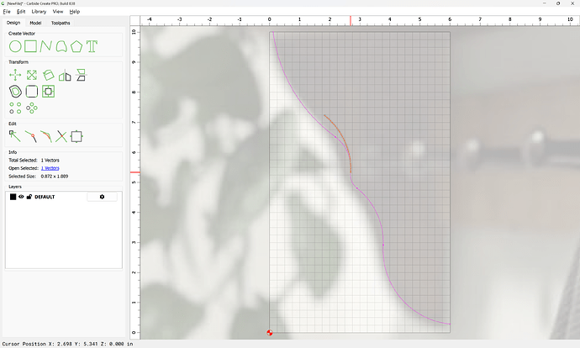Image resolution: width=580 pixels, height=348 pixels.
Task: Open DEFAULT layer settings gear button
Action: point(102,197)
